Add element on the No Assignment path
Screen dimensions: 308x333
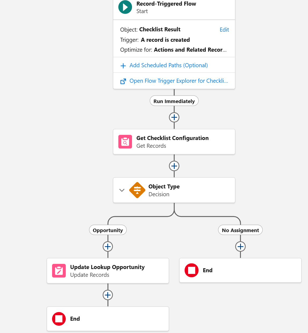pos(240,247)
